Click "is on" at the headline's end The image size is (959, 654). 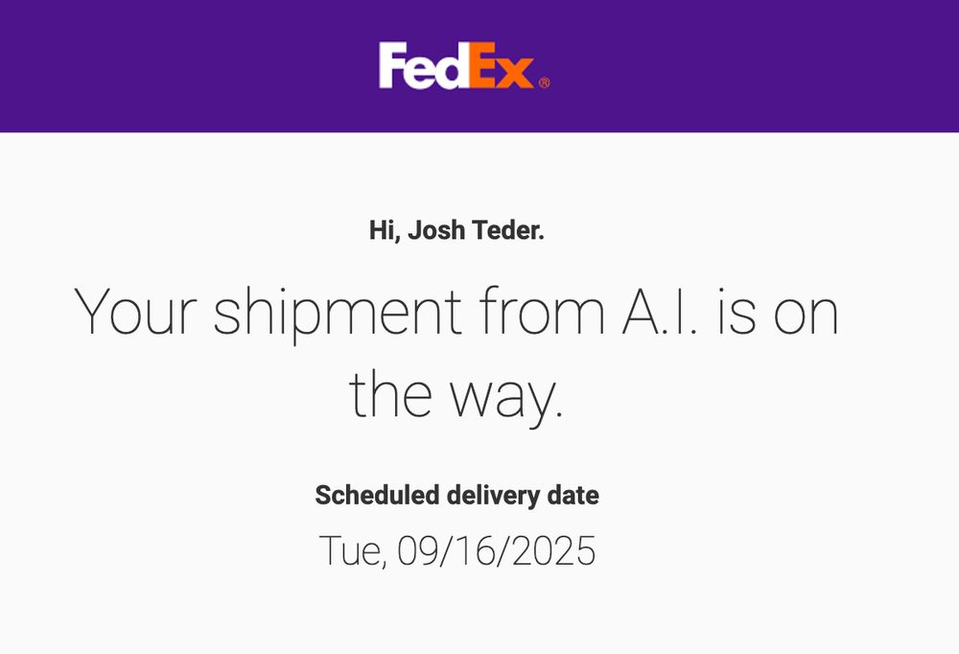(778, 312)
